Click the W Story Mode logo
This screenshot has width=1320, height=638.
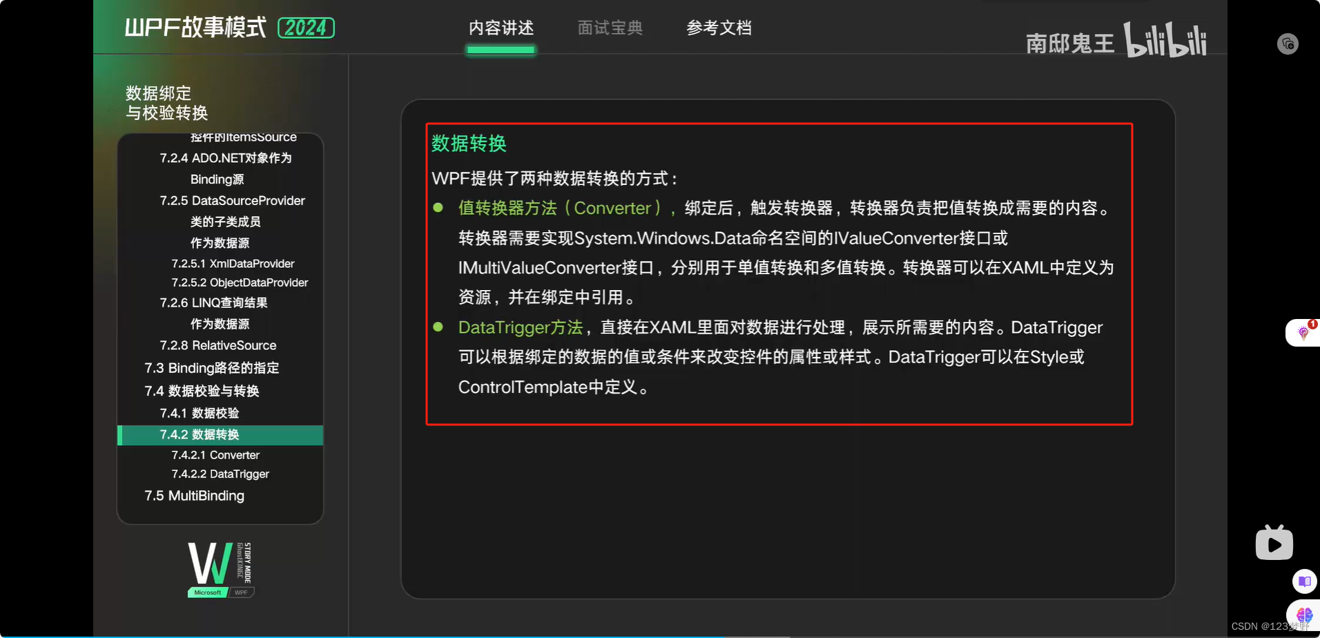click(220, 569)
